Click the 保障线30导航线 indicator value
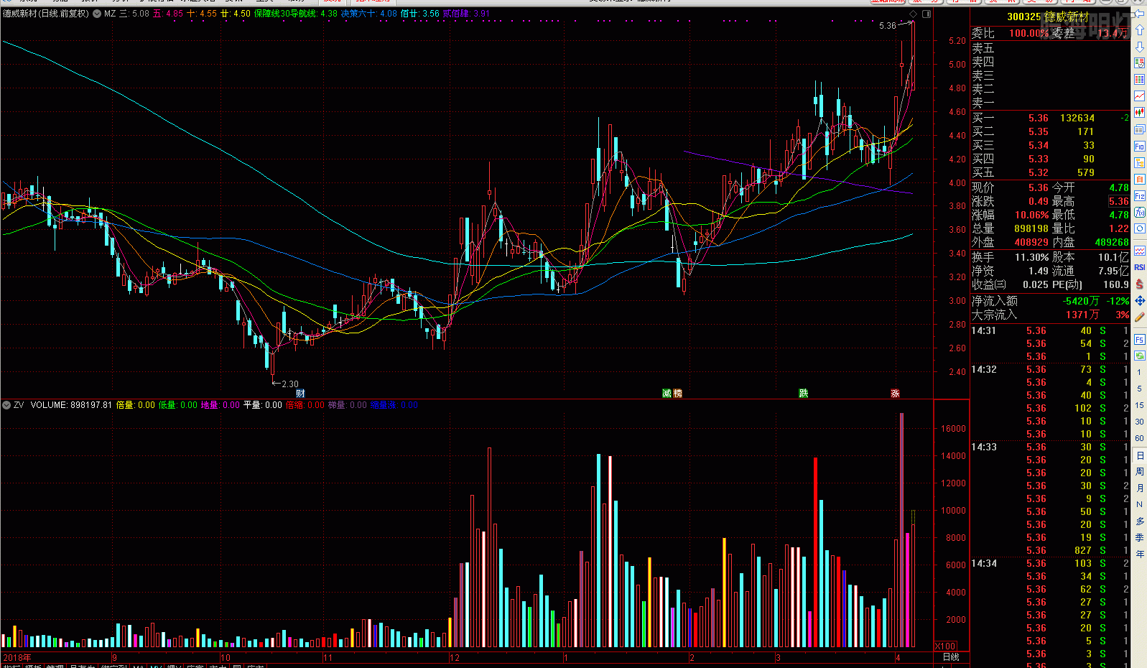Image resolution: width=1147 pixels, height=668 pixels. click(296, 14)
